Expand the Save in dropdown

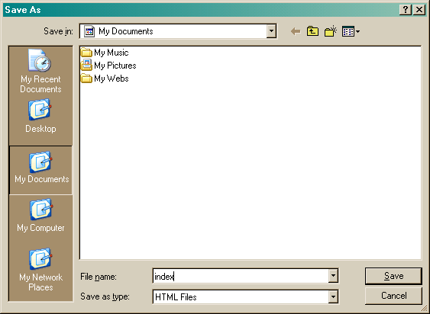tap(271, 31)
